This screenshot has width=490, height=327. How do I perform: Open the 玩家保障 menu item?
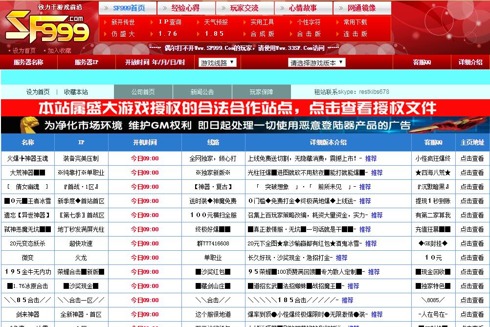point(262,92)
